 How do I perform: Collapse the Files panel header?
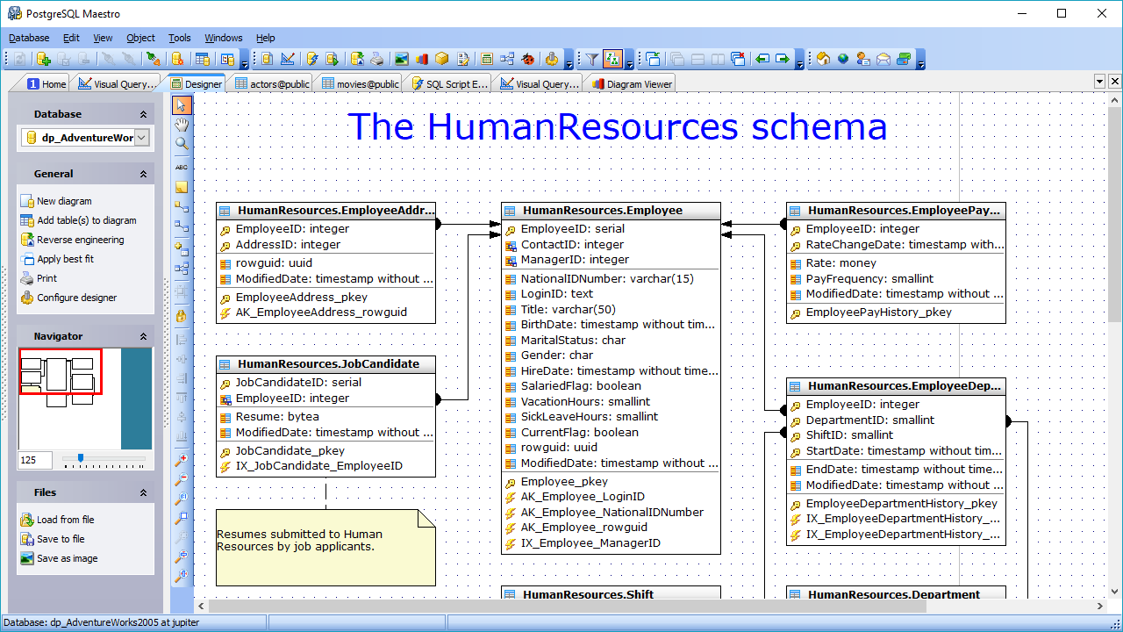pos(144,492)
